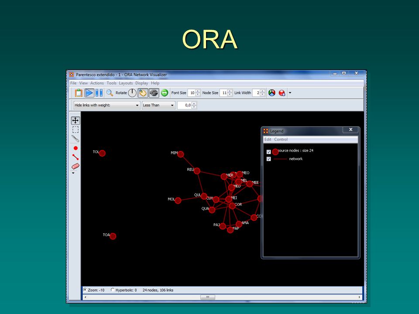
Task: Click the red source nodes color swatch in Legend
Action: [x=275, y=152]
